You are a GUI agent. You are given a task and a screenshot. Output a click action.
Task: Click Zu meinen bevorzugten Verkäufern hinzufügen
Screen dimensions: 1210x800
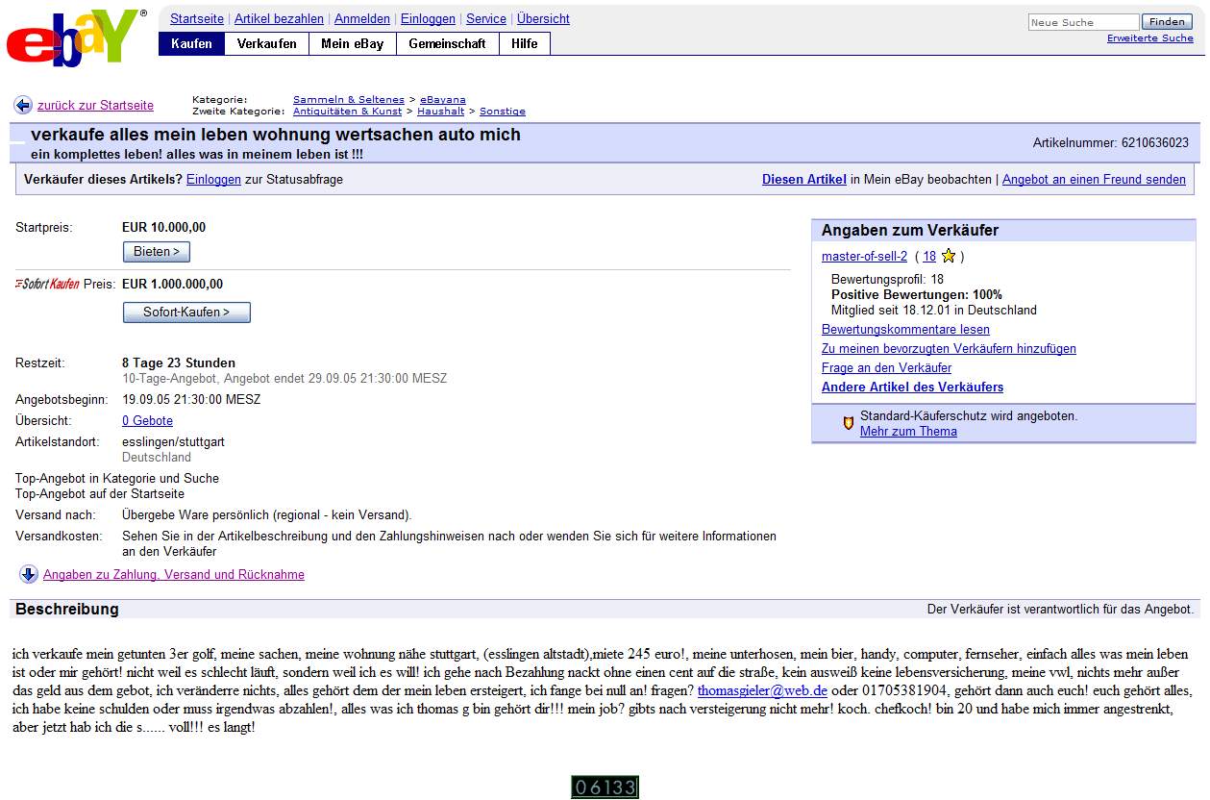coord(949,349)
